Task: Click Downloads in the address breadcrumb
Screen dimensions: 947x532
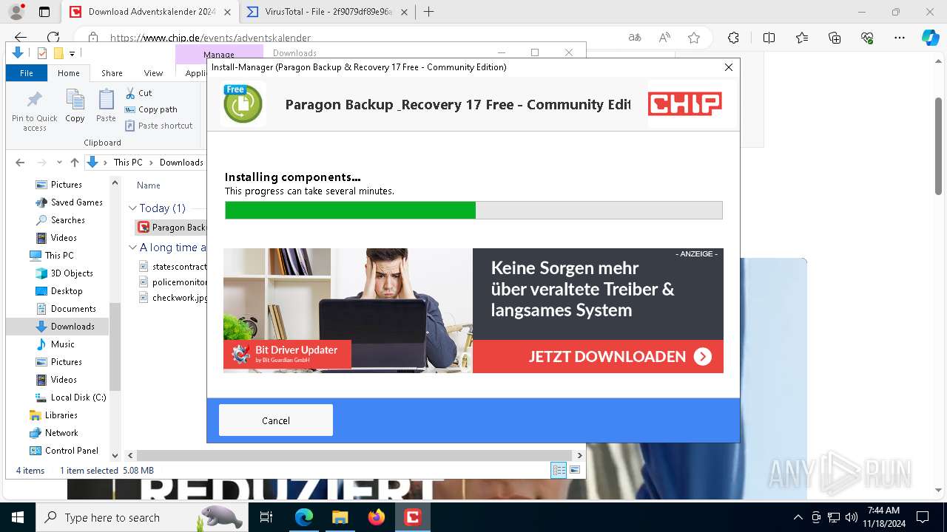Action: [181, 163]
